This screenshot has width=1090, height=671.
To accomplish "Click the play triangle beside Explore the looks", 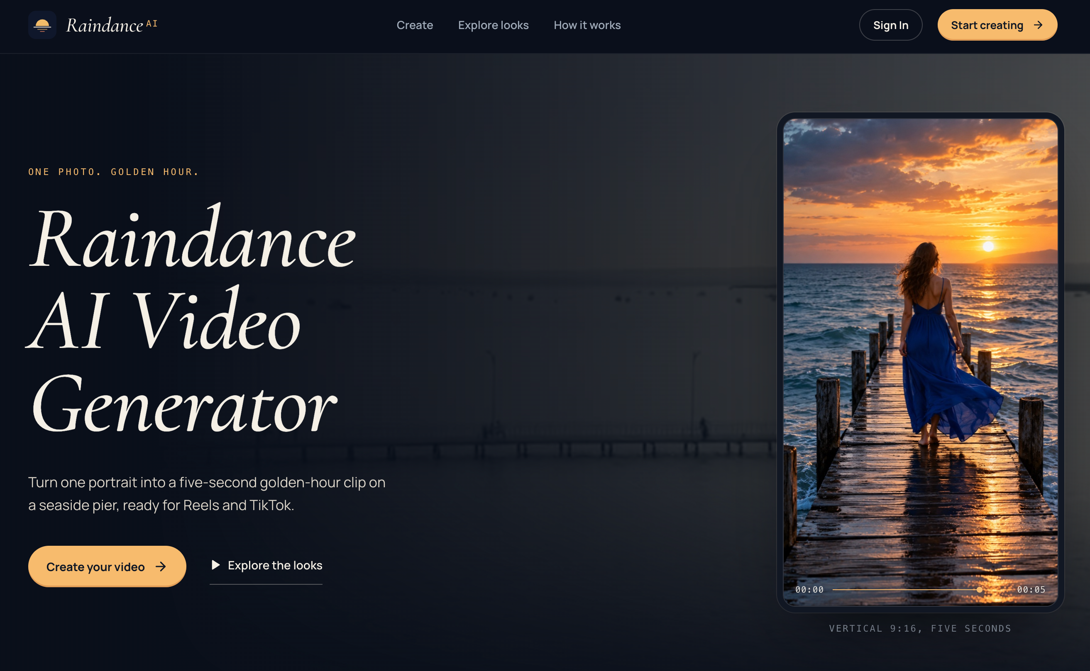I will coord(215,564).
